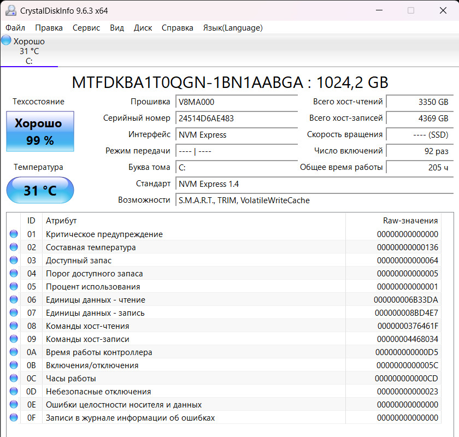Click status orb for attribute 0F

pyautogui.click(x=14, y=417)
